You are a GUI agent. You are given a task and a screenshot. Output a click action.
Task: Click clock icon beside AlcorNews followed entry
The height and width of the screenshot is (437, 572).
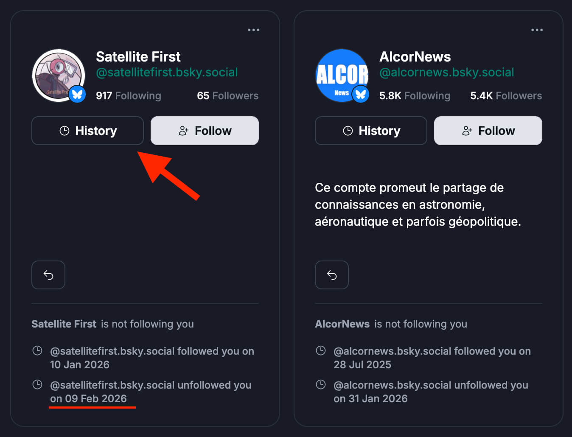pos(321,351)
